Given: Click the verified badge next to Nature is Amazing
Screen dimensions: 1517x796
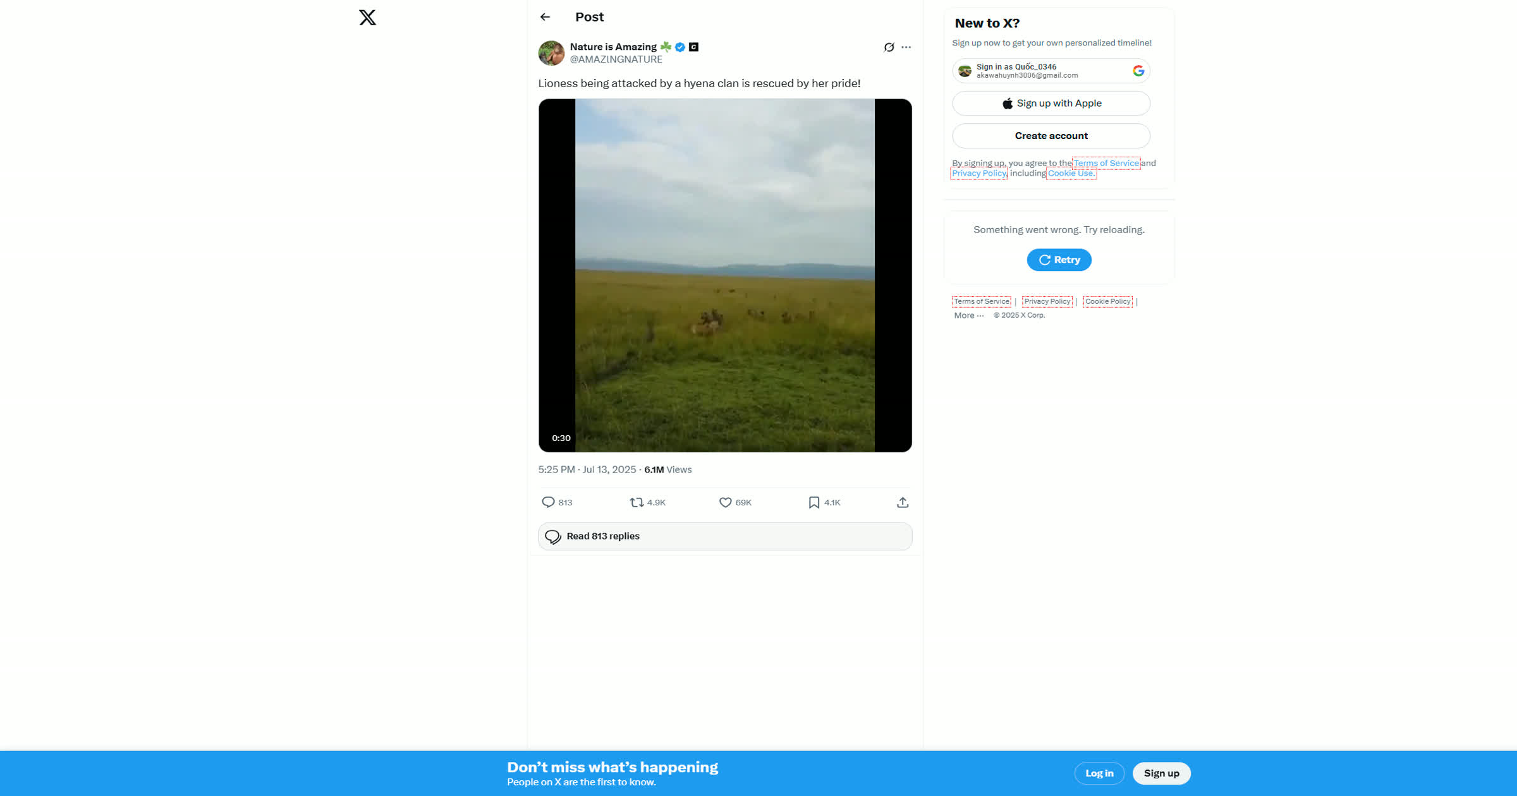Looking at the screenshot, I should pyautogui.click(x=679, y=47).
